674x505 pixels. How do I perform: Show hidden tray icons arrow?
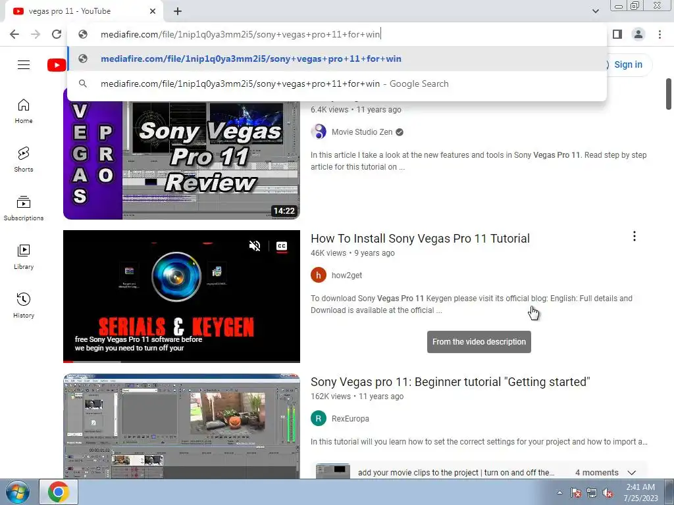point(559,493)
